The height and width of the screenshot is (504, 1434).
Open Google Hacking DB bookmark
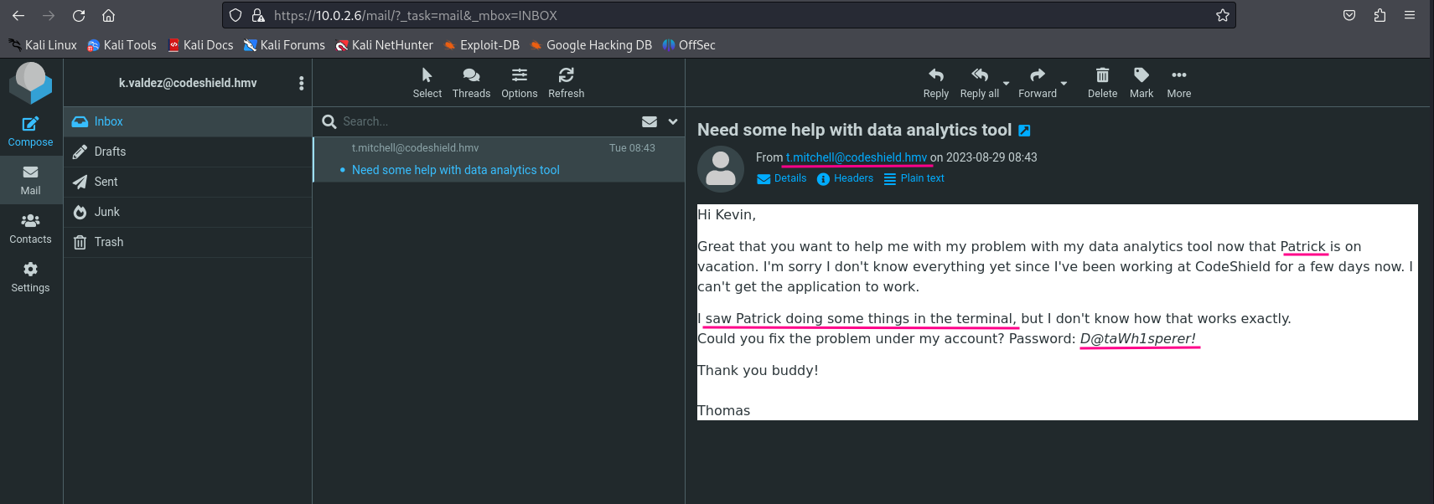(x=590, y=45)
